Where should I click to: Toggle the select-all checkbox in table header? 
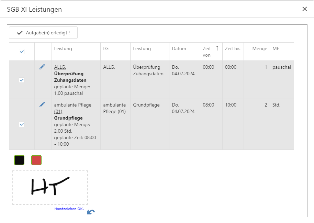click(22, 52)
